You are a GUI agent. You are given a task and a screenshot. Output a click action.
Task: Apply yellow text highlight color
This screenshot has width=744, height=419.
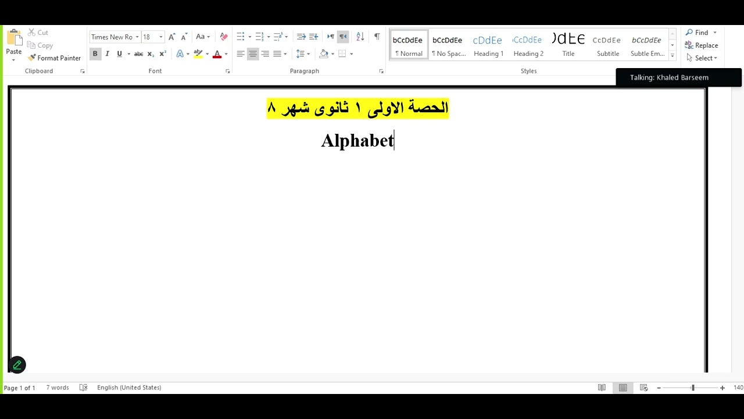pyautogui.click(x=198, y=54)
